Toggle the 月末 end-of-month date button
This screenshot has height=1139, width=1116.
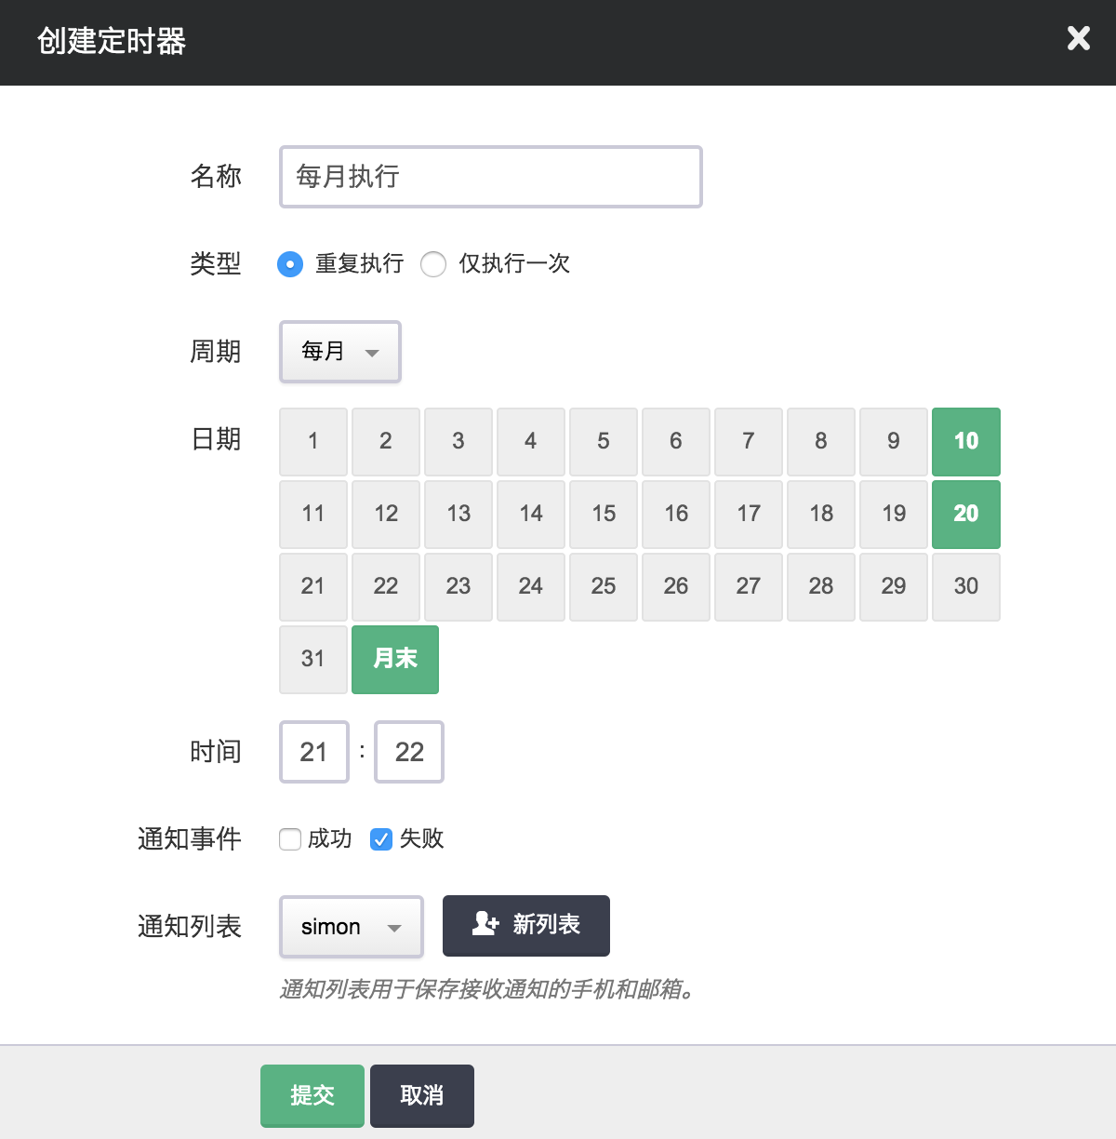394,659
